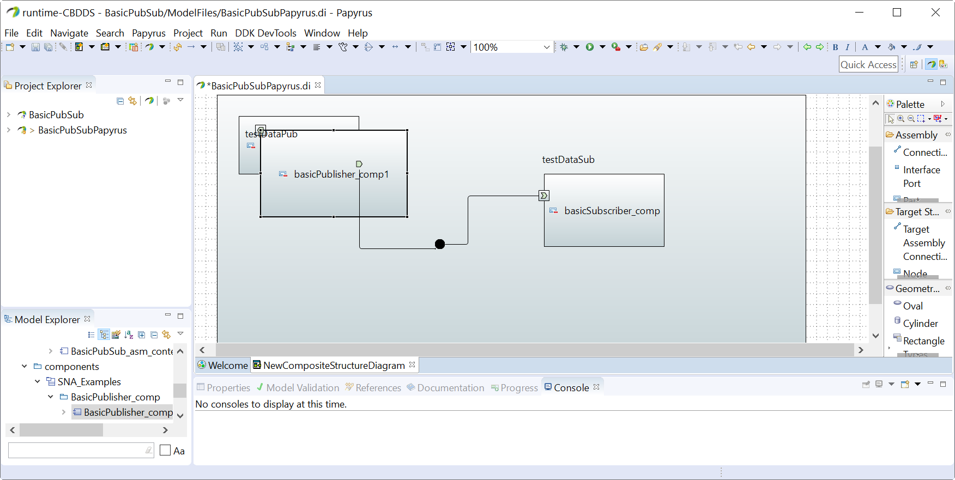Open the Git perspective icon
The height and width of the screenshot is (480, 955).
(942, 64)
